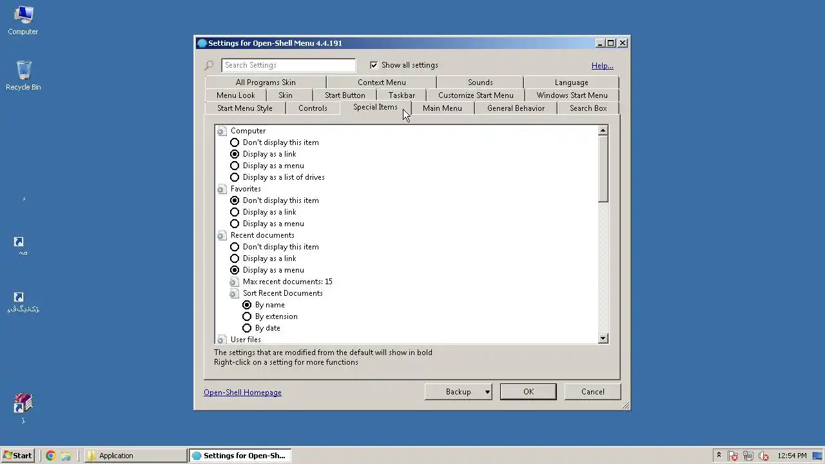The width and height of the screenshot is (825, 464).
Task: Open Windows Explorer from the quick launch bar
Action: click(66, 456)
